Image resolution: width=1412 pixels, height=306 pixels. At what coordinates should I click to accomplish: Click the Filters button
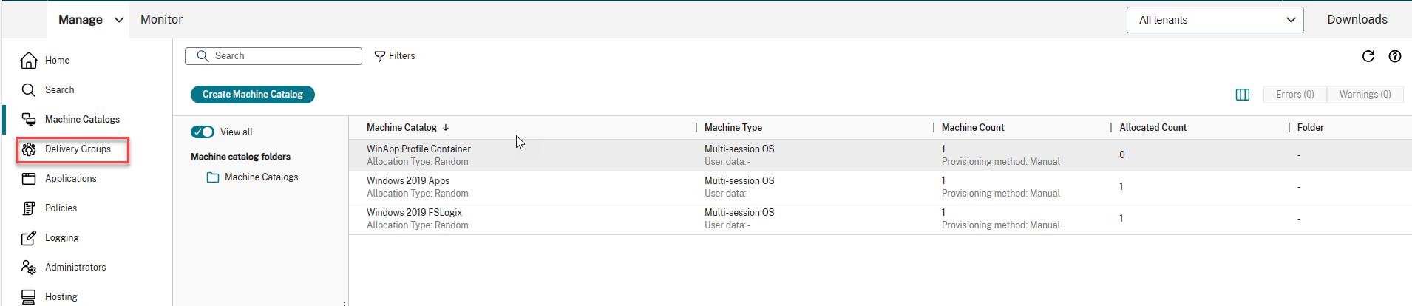click(395, 56)
